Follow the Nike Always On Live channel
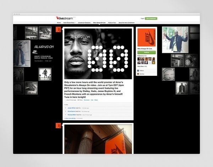The height and width of the screenshot is (167, 213). pyautogui.click(x=146, y=52)
